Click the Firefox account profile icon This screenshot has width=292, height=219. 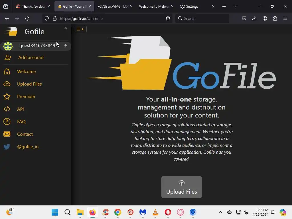265,19
